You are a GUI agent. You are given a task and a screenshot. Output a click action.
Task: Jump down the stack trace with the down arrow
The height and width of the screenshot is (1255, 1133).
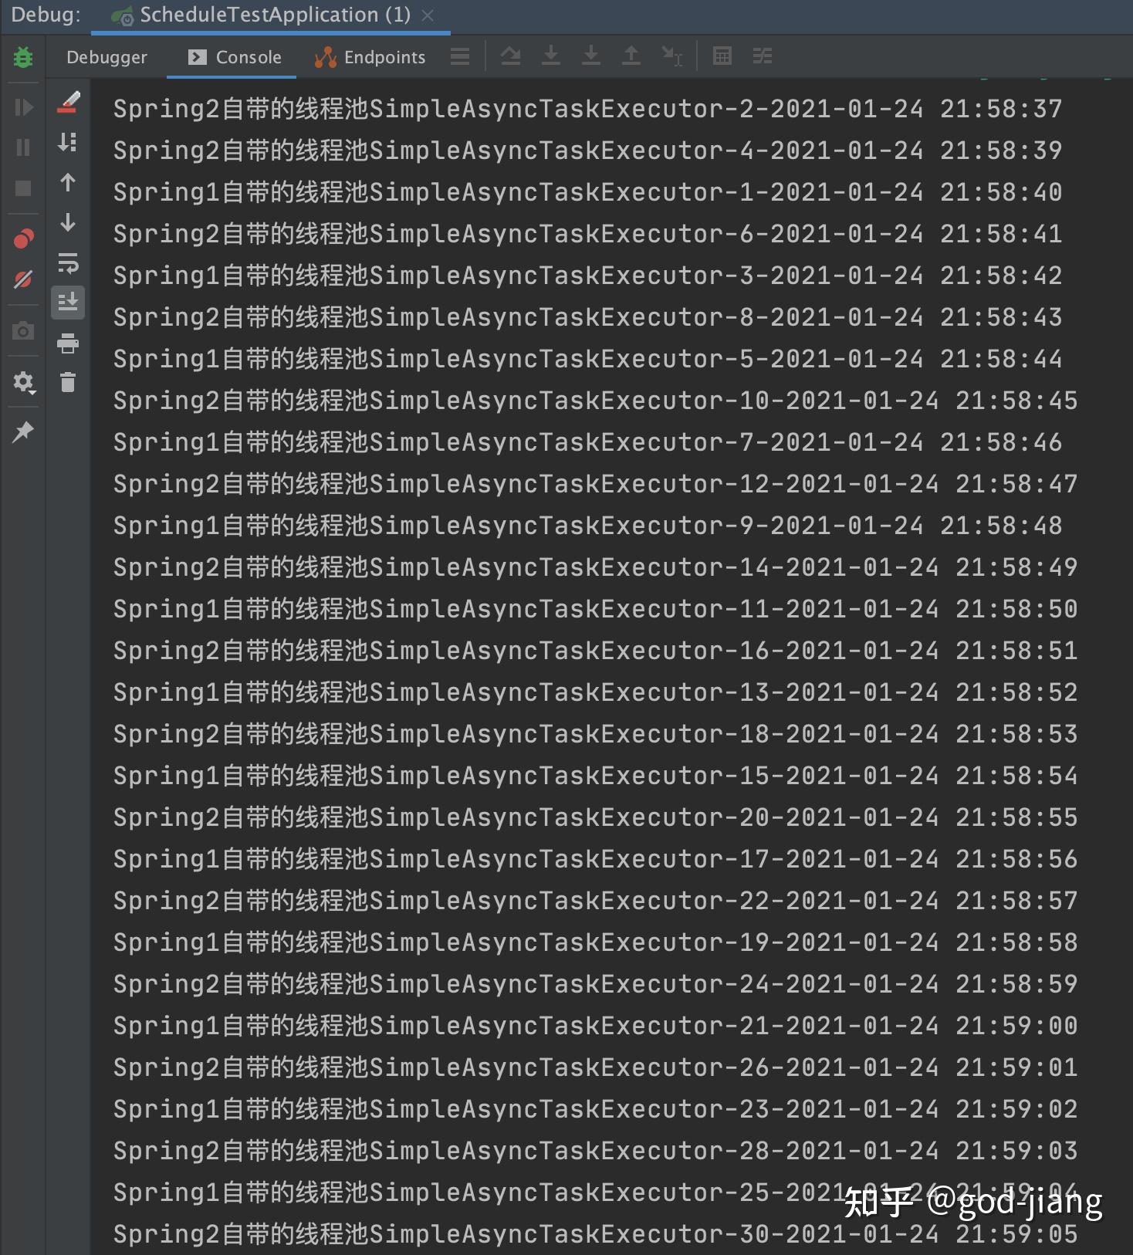coord(68,223)
